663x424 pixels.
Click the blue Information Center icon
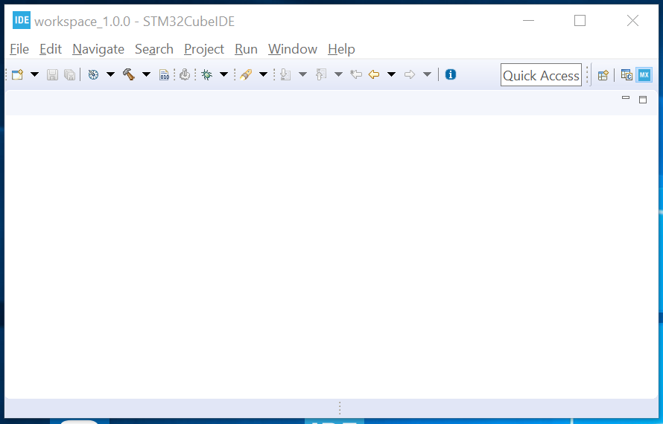pos(451,74)
